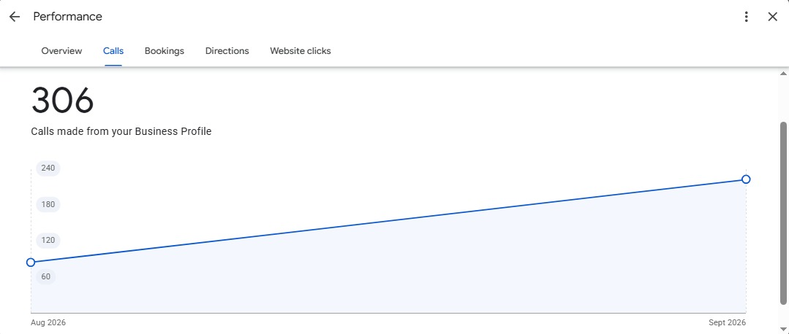This screenshot has width=789, height=334.
Task: Click the Performance title text
Action: [67, 17]
